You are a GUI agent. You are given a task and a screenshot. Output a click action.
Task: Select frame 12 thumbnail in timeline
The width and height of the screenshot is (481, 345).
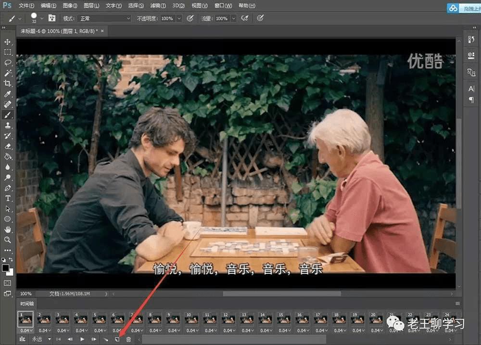pos(228,319)
